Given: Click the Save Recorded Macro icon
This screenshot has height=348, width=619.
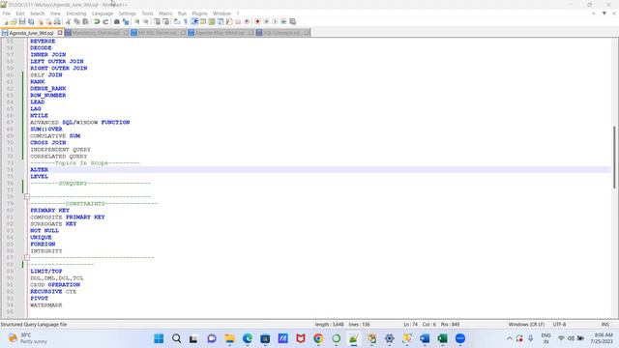Looking at the screenshot, I should 292,21.
